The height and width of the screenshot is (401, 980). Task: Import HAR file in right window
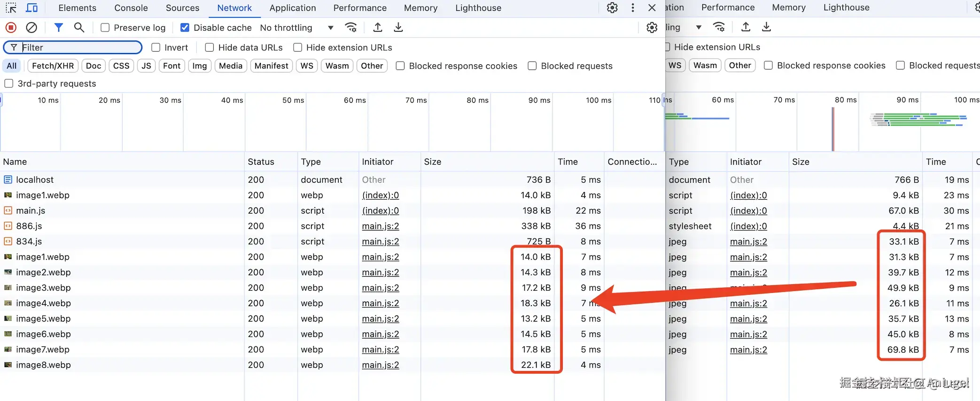pos(746,27)
